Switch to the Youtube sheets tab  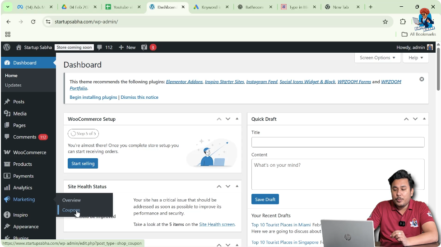coord(123,7)
